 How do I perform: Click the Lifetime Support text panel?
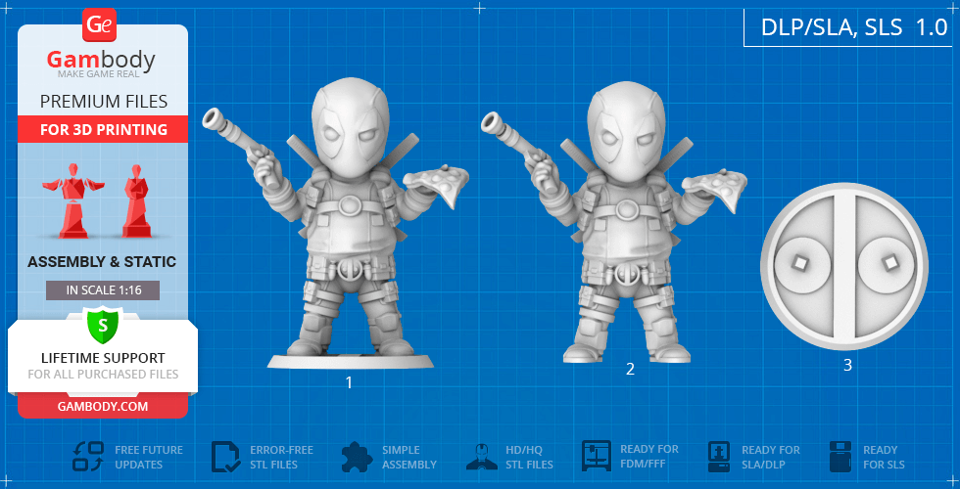click(x=102, y=365)
